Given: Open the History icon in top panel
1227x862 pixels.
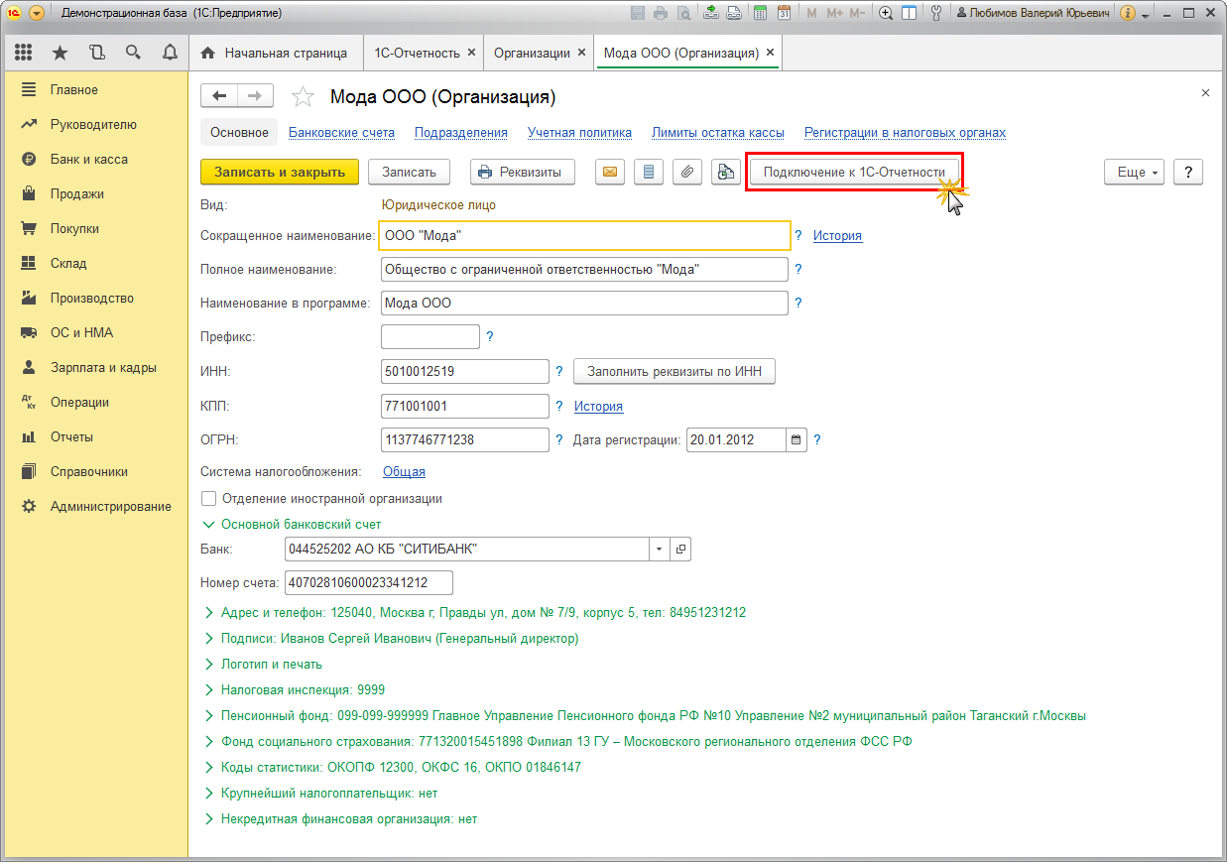Looking at the screenshot, I should tap(96, 53).
